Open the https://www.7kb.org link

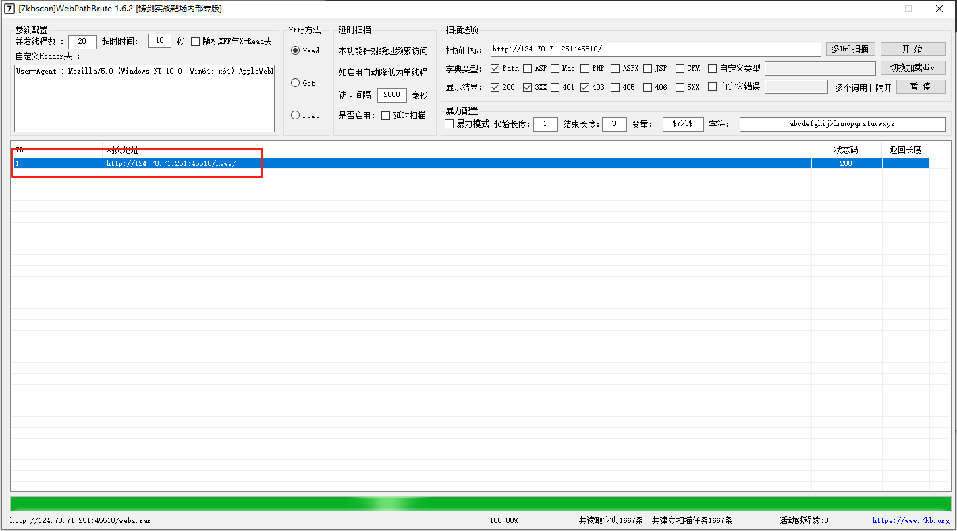910,521
